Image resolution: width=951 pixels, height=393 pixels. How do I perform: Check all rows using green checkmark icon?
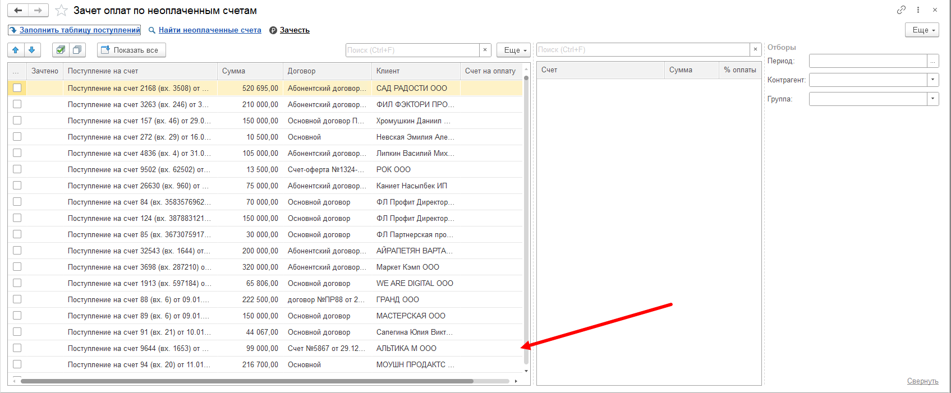(x=61, y=50)
